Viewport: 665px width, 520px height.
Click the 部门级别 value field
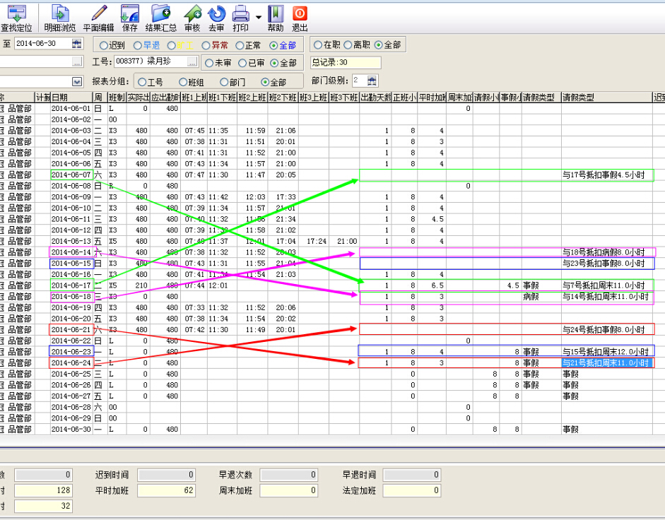click(x=360, y=81)
